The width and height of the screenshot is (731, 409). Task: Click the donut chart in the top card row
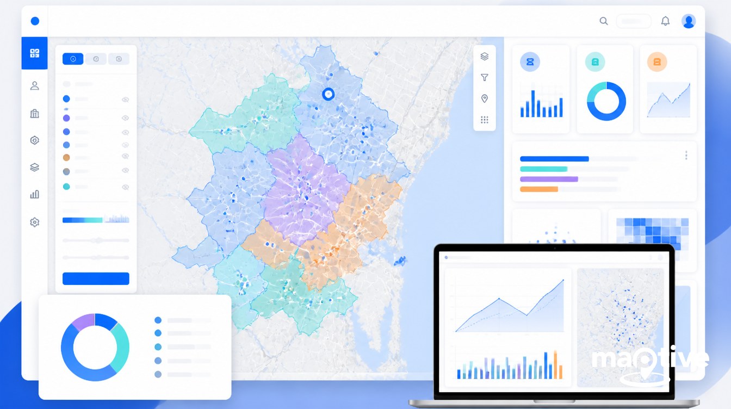(606, 101)
